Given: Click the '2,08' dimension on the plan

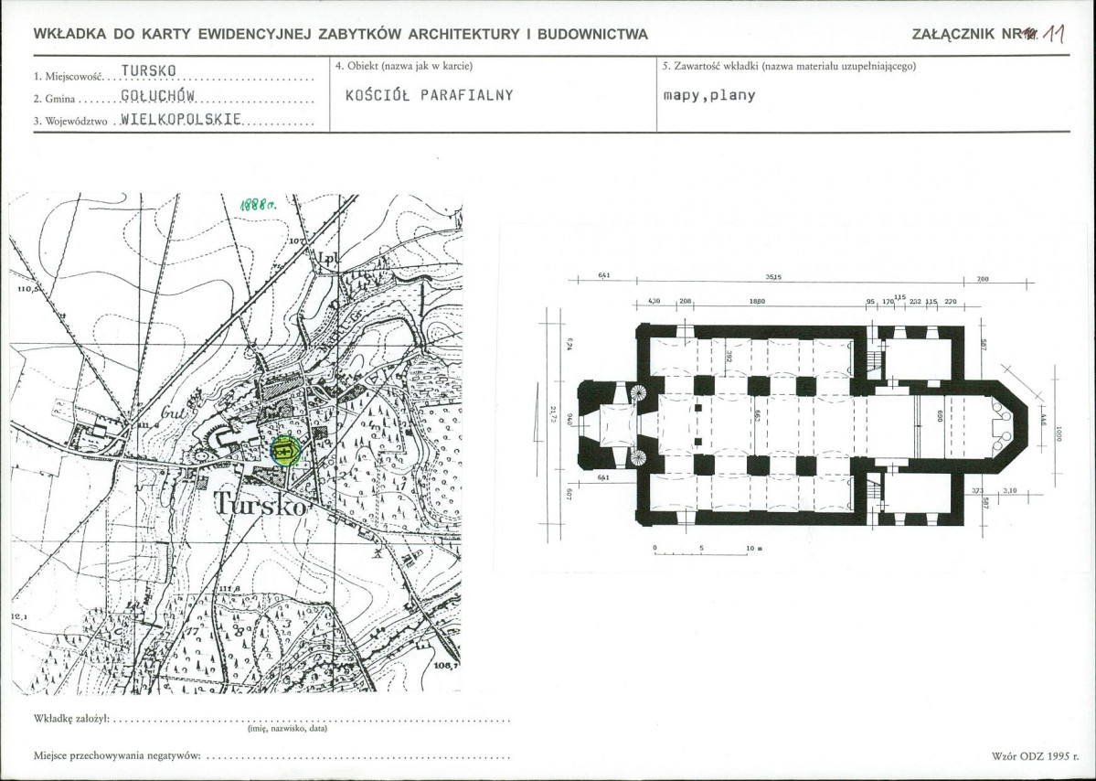Looking at the screenshot, I should pyautogui.click(x=685, y=302).
